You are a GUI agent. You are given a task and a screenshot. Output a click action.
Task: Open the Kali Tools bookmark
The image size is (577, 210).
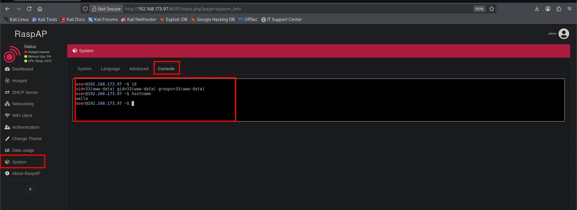click(44, 19)
